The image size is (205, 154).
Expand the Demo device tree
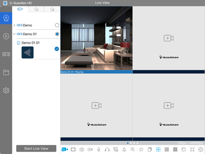[14, 25]
